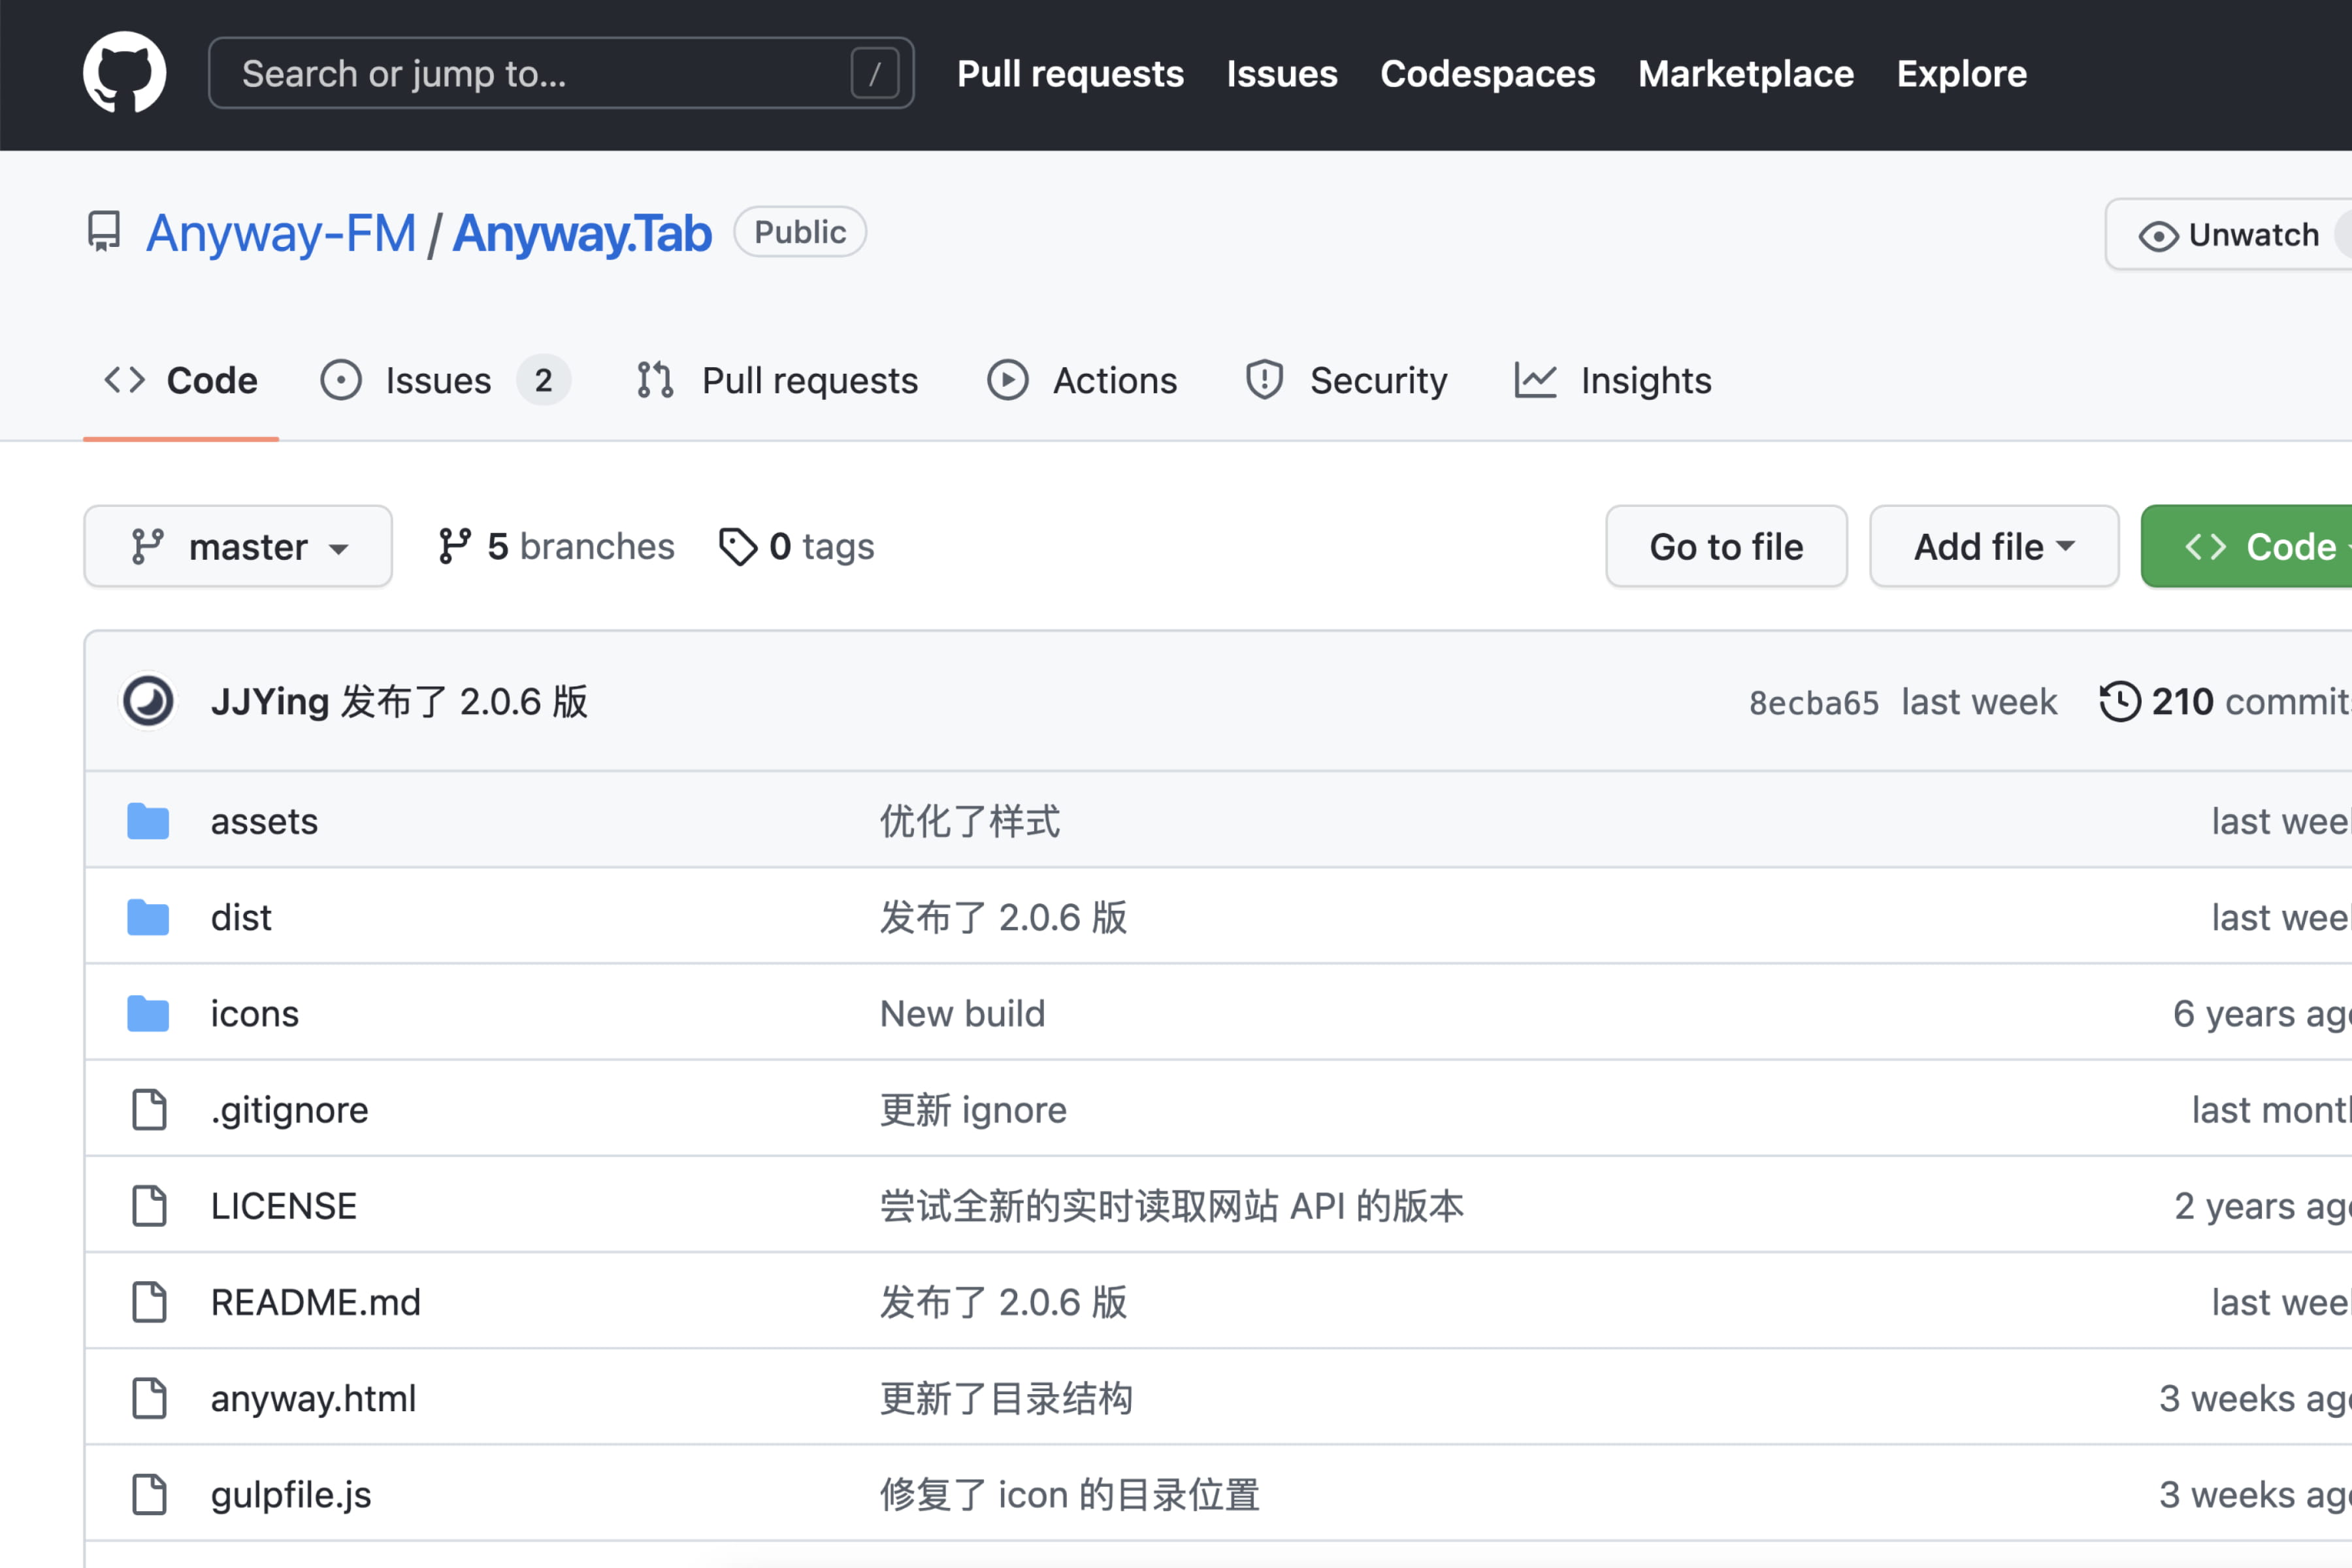Switch to the Actions tab
The image size is (2352, 1568).
point(1082,380)
